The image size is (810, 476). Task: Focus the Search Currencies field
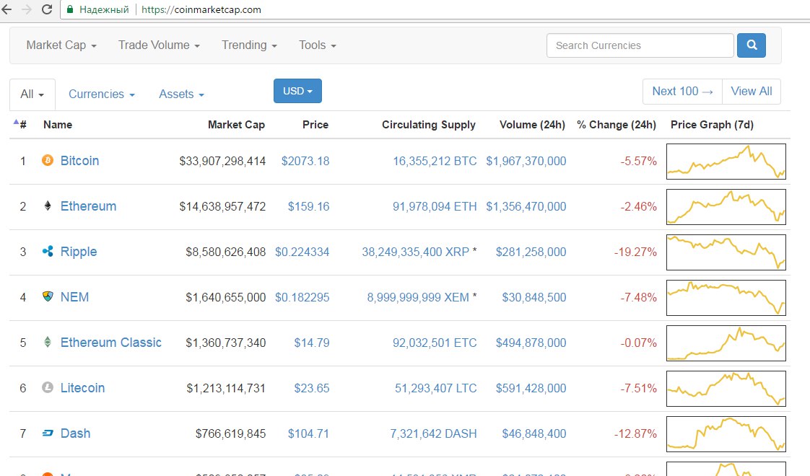640,45
